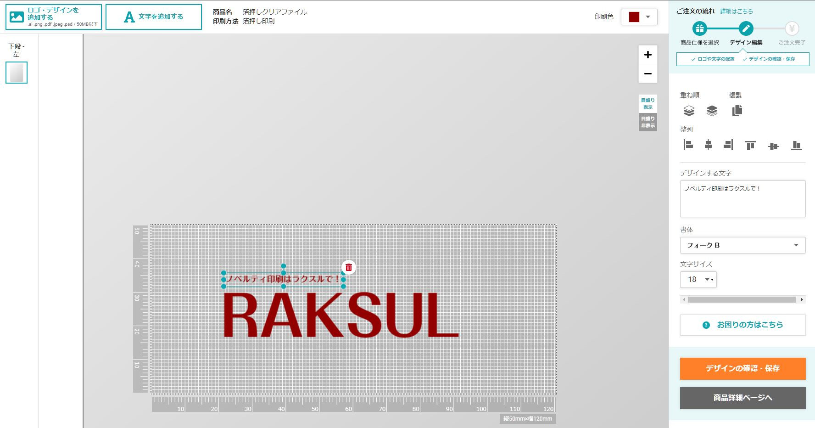The image size is (815, 428).
Task: Delete selected text with trash icon
Action: pyautogui.click(x=349, y=267)
